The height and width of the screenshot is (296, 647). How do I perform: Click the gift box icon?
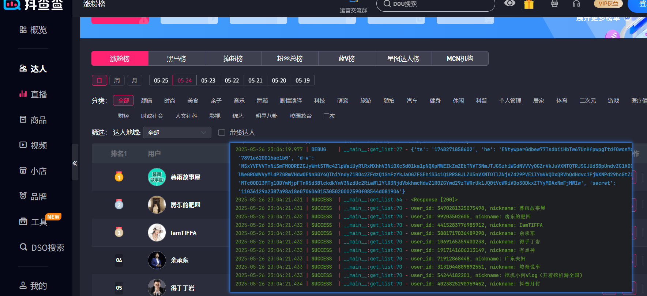(529, 4)
